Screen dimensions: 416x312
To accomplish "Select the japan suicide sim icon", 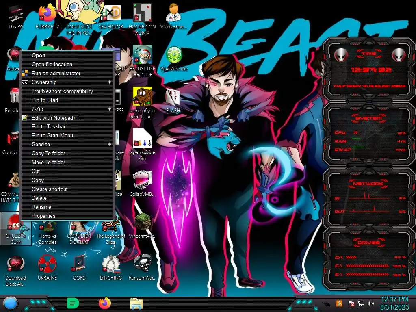I will point(142,145).
